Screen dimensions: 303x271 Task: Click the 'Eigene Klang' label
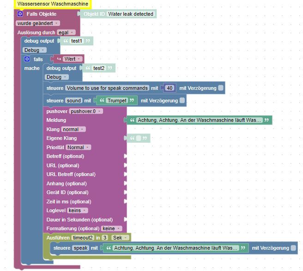click(x=61, y=138)
